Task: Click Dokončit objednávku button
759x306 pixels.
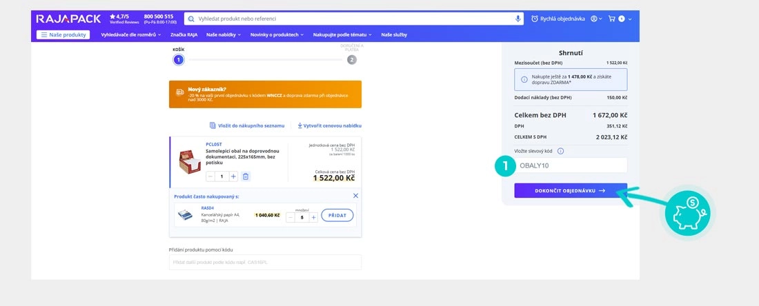Action: 571,191
